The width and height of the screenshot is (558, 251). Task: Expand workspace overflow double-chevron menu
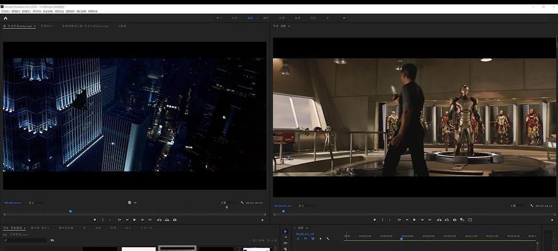point(344,18)
